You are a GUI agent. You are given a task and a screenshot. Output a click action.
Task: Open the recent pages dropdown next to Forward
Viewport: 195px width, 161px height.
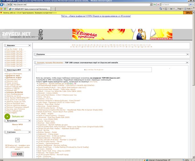[x=9, y=5]
